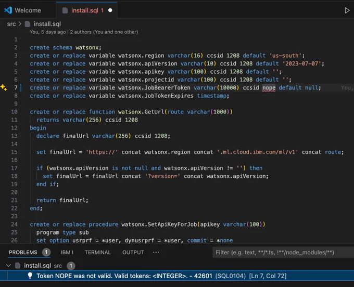Click 'returns' keyword on line 11
Viewport: 354px width, 287px height.
pos(48,120)
